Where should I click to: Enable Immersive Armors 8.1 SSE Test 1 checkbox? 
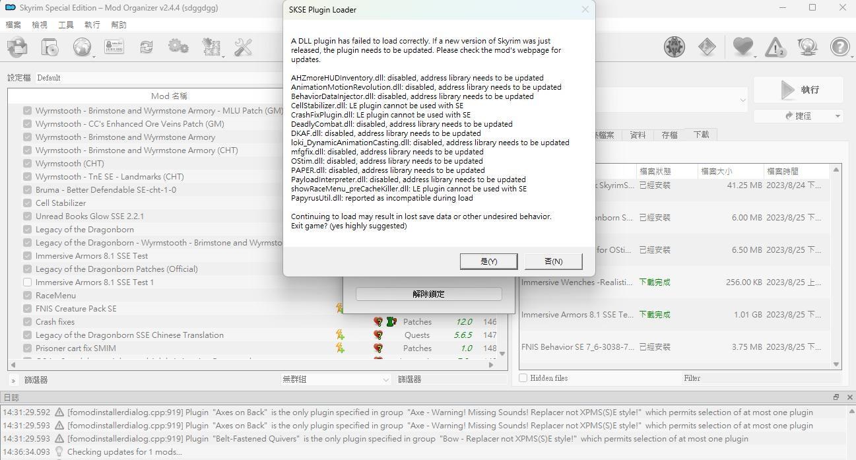(x=27, y=282)
